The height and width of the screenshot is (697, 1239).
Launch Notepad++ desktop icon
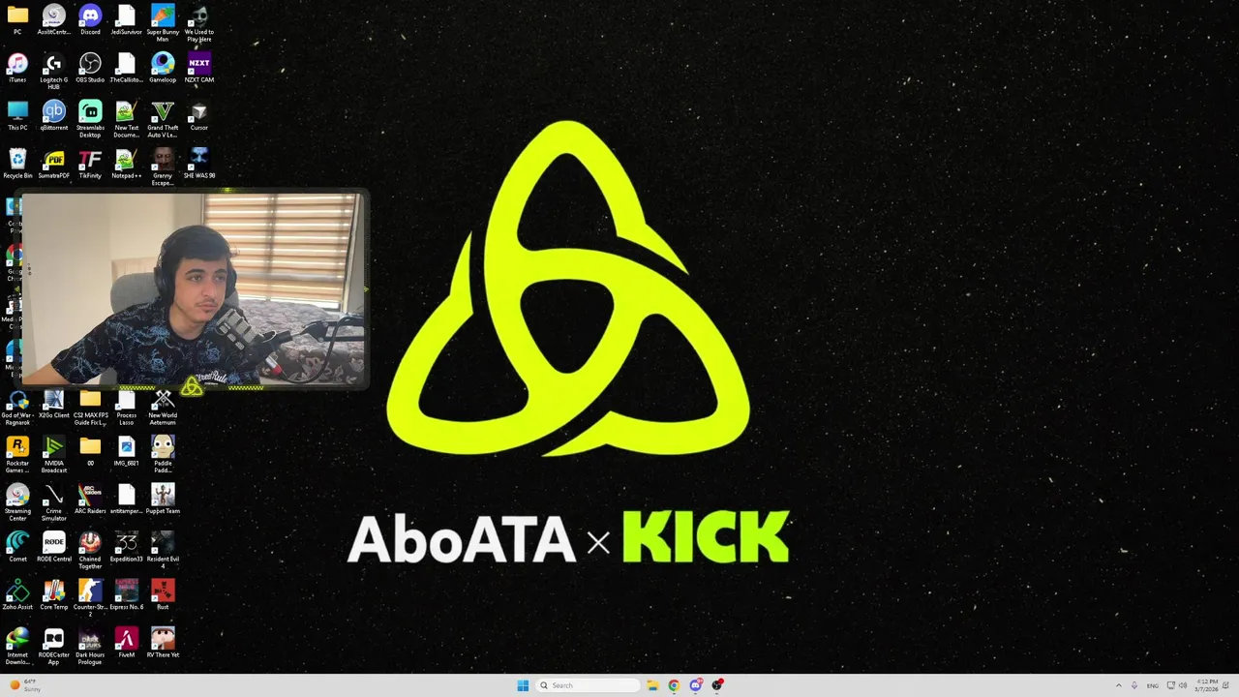[126, 163]
